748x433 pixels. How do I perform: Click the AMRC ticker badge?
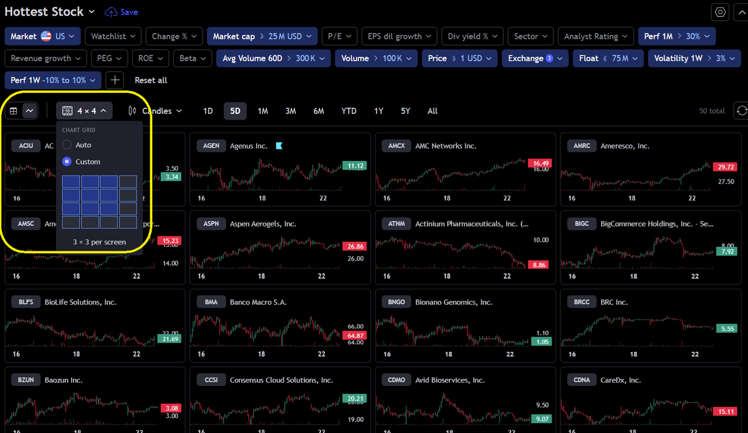582,146
